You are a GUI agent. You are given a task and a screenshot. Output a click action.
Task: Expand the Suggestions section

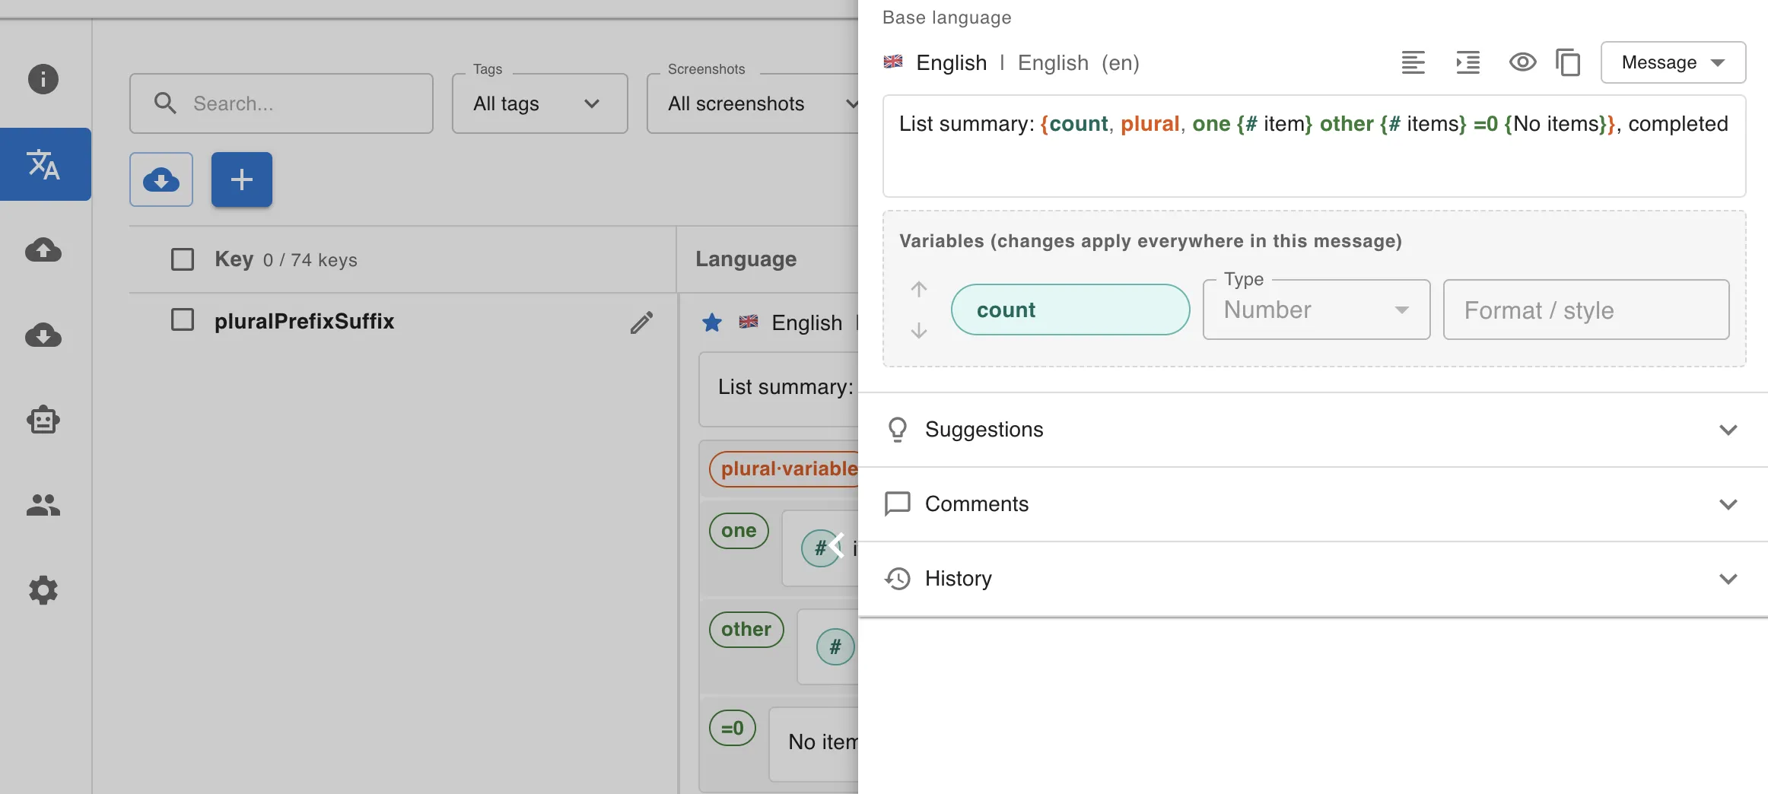(x=1313, y=430)
